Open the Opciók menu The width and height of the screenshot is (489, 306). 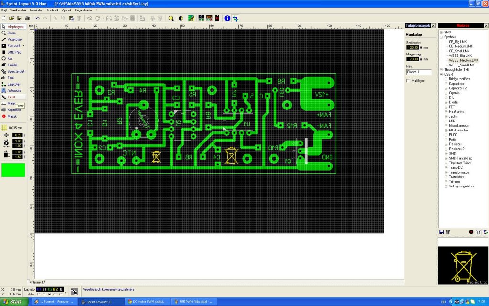67,11
